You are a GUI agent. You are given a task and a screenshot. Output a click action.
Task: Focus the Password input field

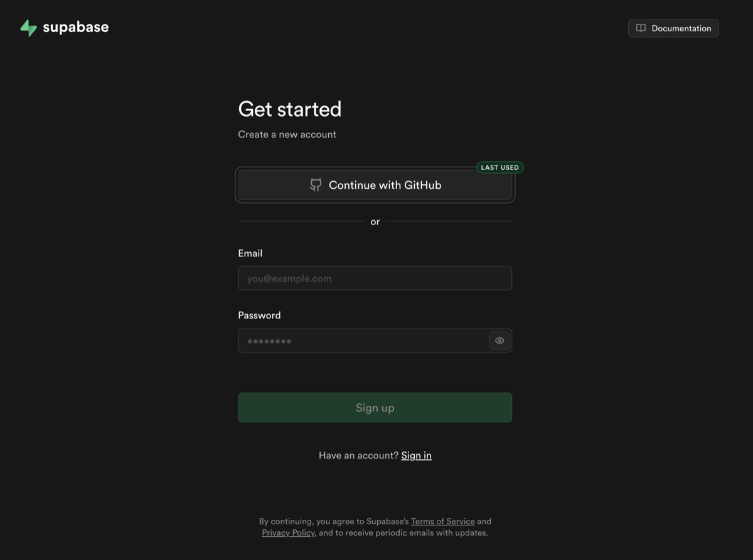363,341
